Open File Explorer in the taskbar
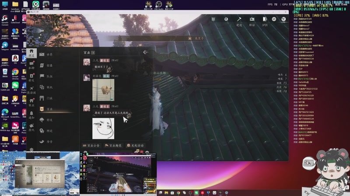The width and height of the screenshot is (350, 196). (x=166, y=193)
